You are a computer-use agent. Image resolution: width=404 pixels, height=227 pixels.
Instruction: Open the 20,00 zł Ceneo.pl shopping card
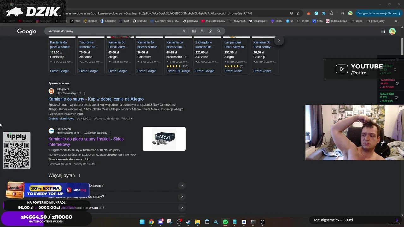(265, 55)
